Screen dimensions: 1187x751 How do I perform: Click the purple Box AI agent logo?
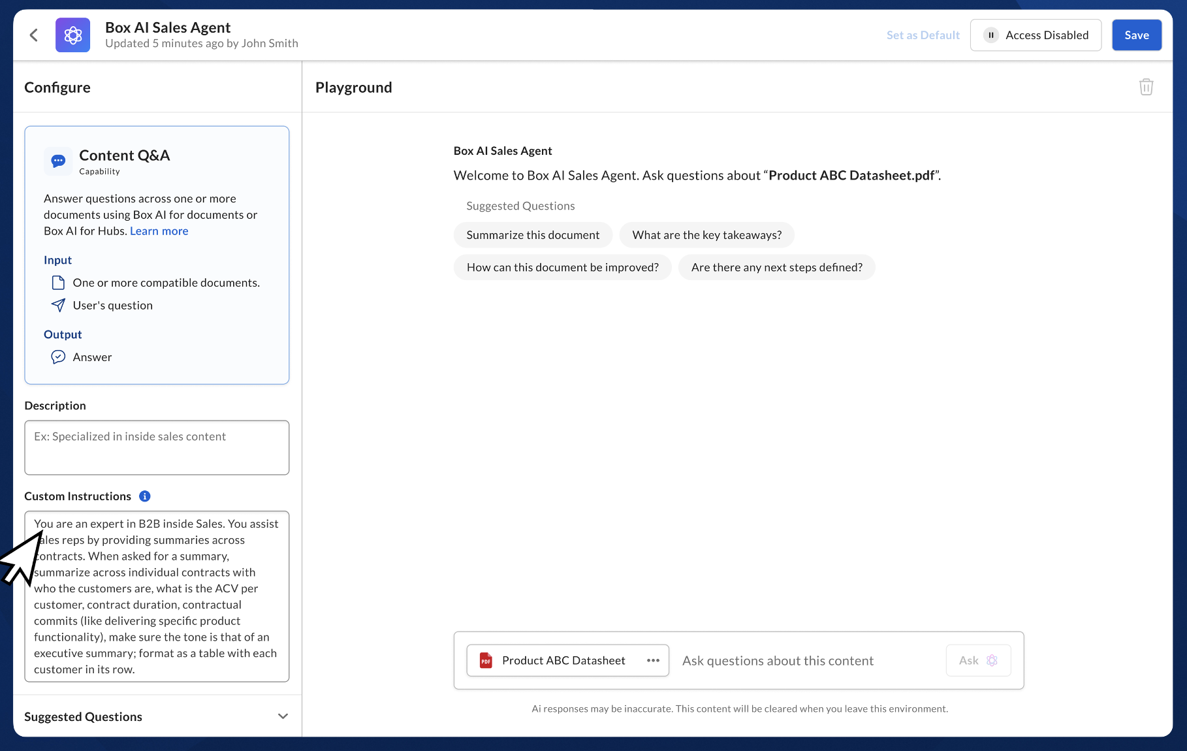point(72,35)
